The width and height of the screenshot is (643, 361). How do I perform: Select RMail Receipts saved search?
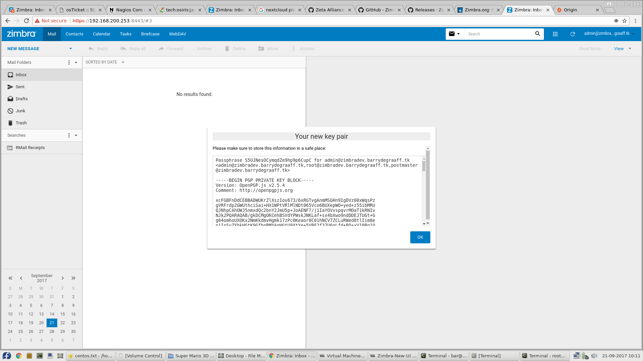pyautogui.click(x=30, y=148)
